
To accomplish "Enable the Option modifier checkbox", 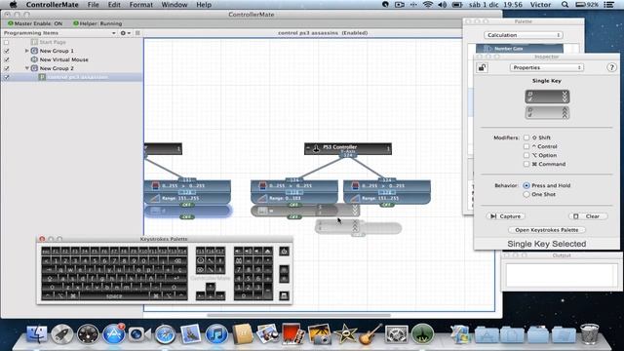I will click(526, 155).
